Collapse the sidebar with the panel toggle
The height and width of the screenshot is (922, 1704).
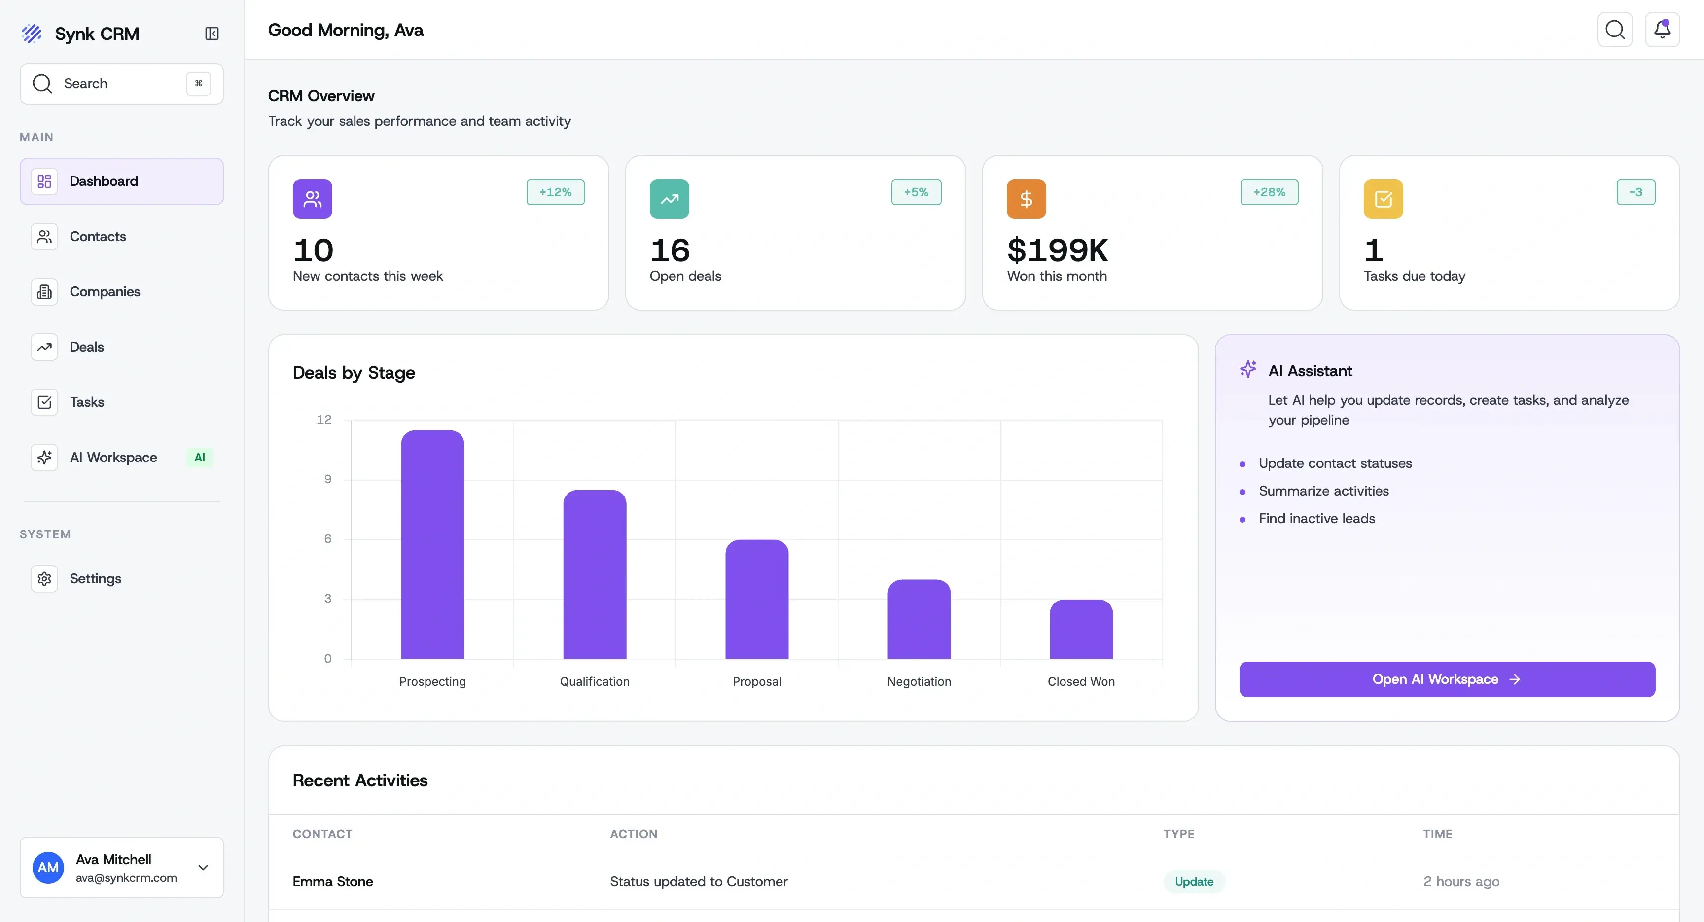point(211,34)
